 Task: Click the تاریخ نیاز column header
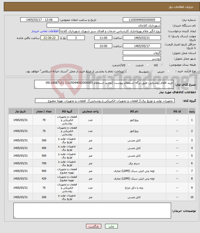tap(21, 111)
